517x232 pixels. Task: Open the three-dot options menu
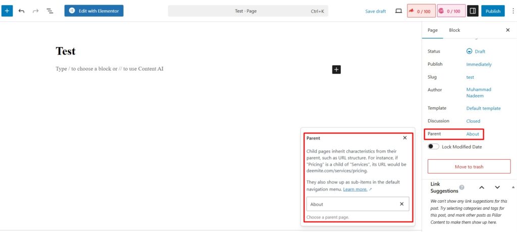coord(513,11)
